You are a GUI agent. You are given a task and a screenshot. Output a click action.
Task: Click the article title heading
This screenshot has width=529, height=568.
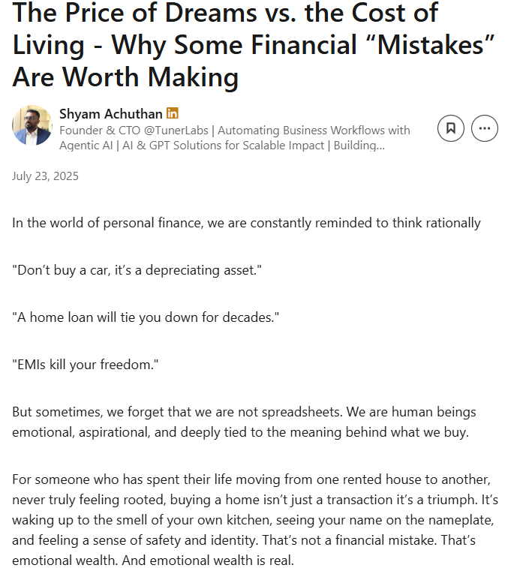coord(254,44)
